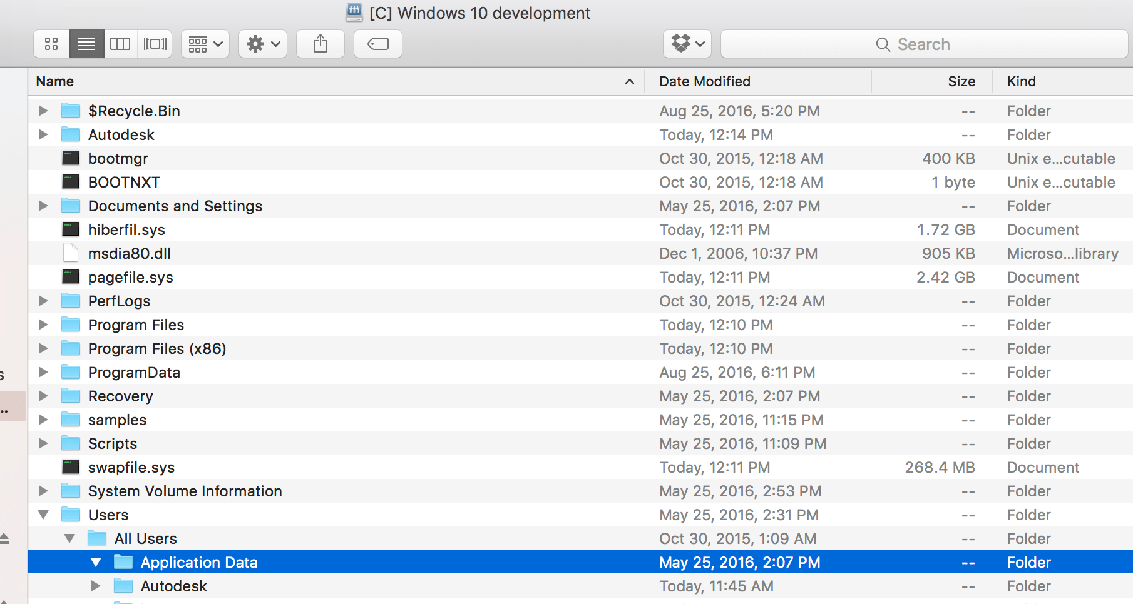Click the Scripts folder icon

(x=71, y=443)
